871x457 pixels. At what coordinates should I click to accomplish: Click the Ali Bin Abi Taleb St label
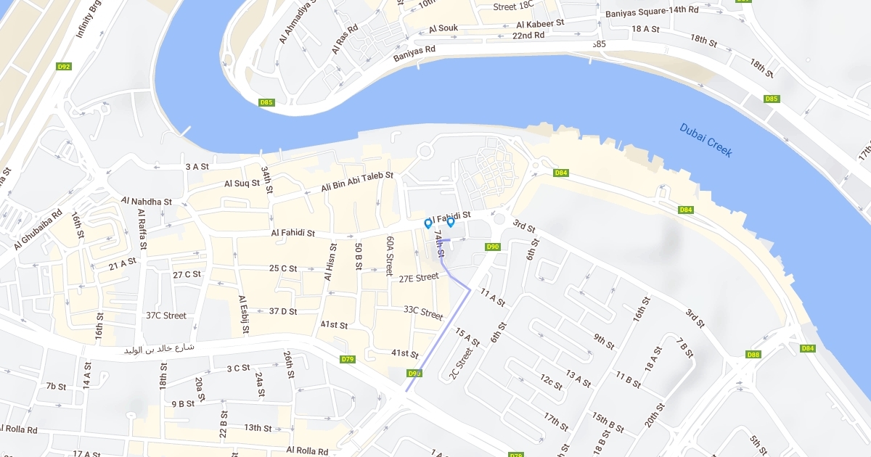357,182
